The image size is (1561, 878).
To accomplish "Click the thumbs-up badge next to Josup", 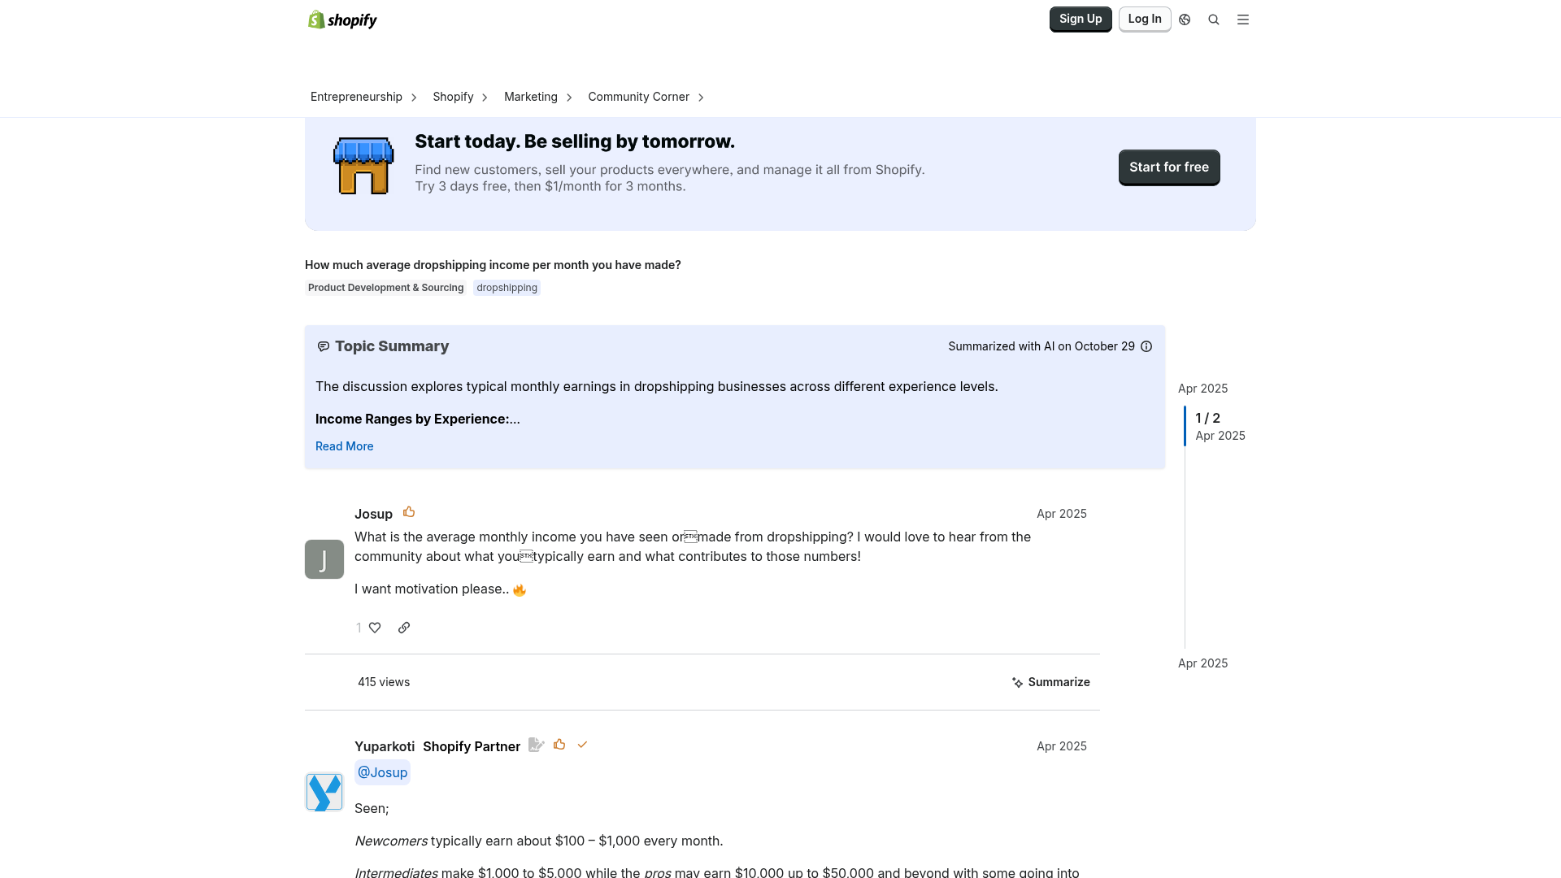I will 409,512.
